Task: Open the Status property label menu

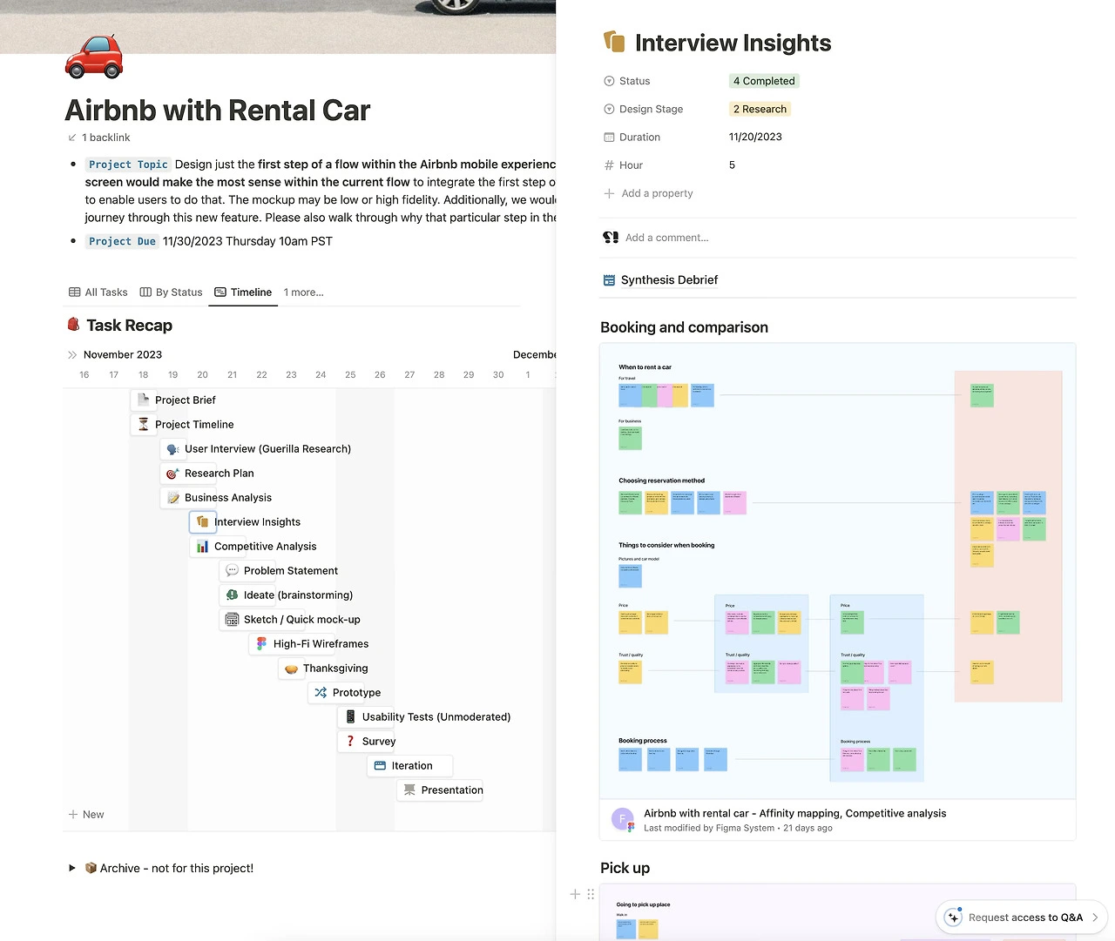Action: point(627,81)
